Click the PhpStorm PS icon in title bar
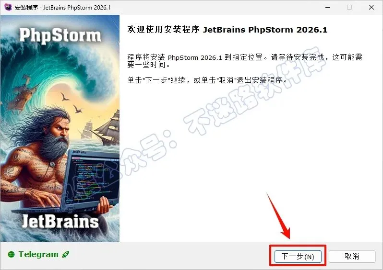This screenshot has width=383, height=270. tap(8, 7)
